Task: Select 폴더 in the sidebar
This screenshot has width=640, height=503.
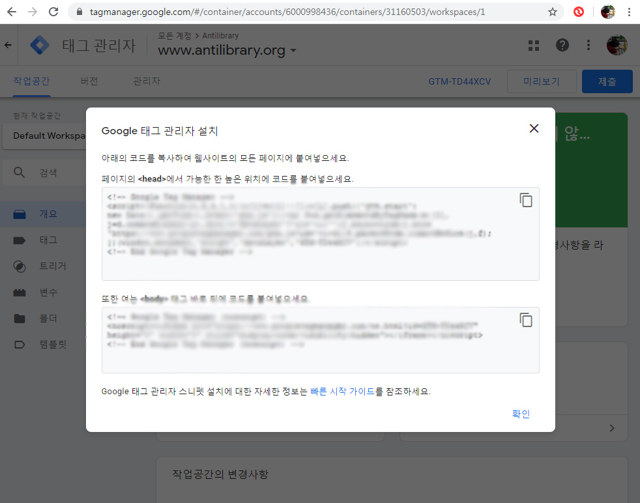Action: pyautogui.click(x=43, y=318)
